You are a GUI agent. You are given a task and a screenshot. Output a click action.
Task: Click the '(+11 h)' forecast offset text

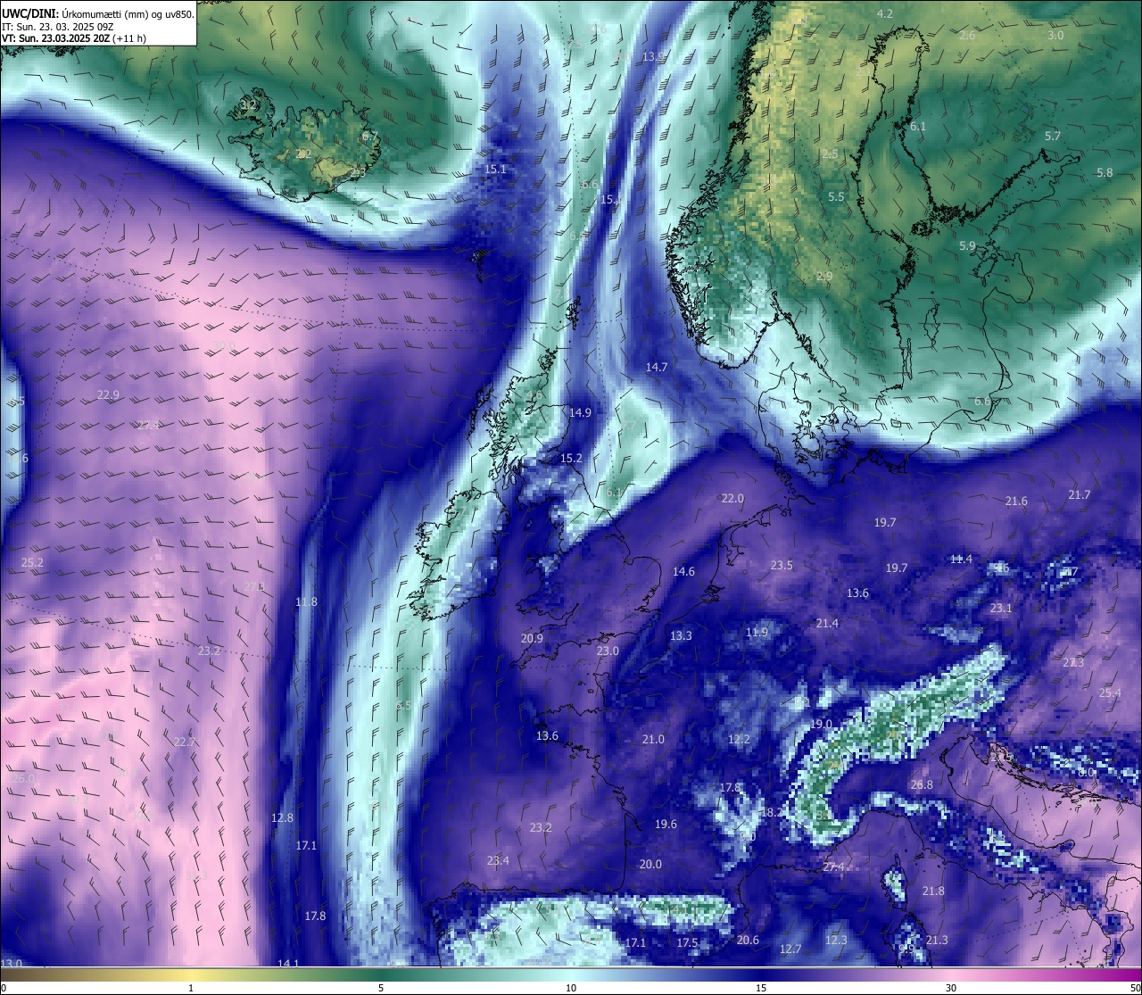tap(130, 38)
